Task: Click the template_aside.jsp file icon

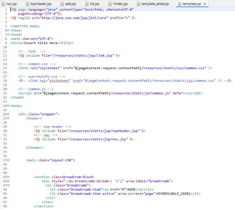Action: pos(138,4)
